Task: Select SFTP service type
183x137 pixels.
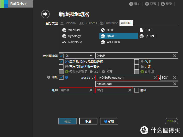Action: tap(108, 30)
